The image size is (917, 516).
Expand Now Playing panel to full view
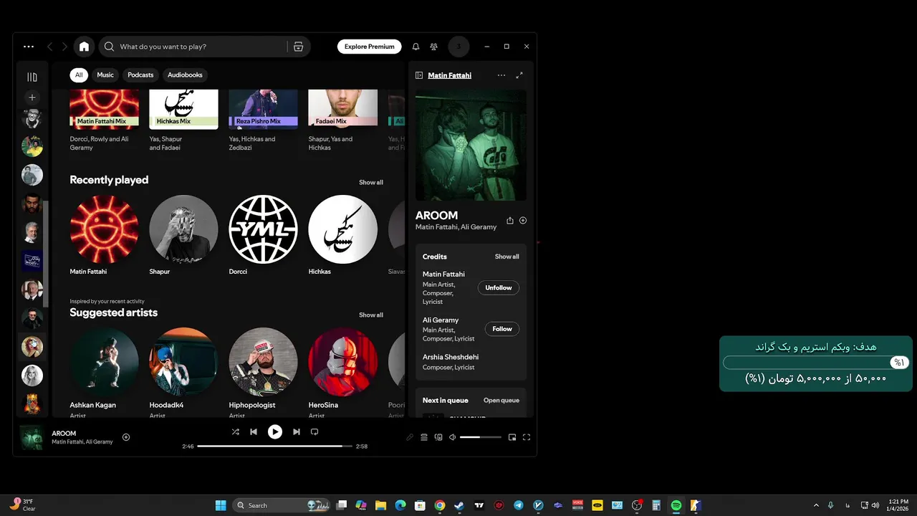click(x=519, y=75)
